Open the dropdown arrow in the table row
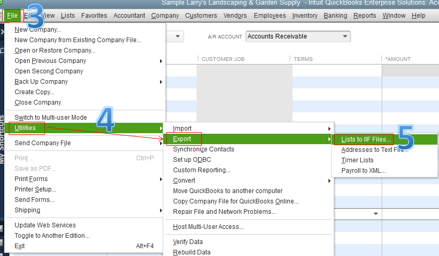The image size is (439, 256). (376, 213)
